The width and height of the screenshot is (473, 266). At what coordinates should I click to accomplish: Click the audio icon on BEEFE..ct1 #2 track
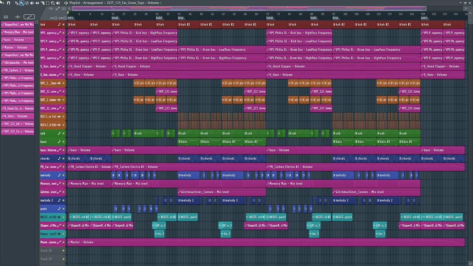[x=59, y=217]
